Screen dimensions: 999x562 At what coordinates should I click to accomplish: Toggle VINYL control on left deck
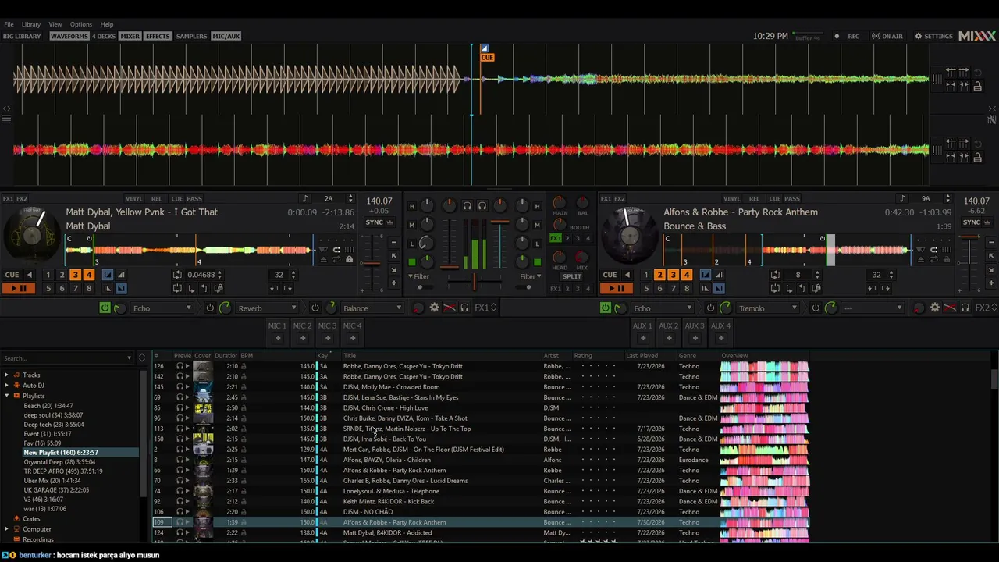point(134,199)
